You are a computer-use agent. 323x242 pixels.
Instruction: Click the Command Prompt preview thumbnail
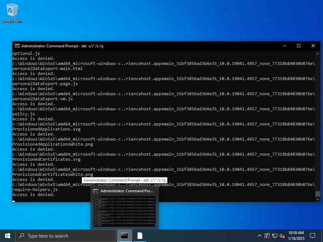124,211
